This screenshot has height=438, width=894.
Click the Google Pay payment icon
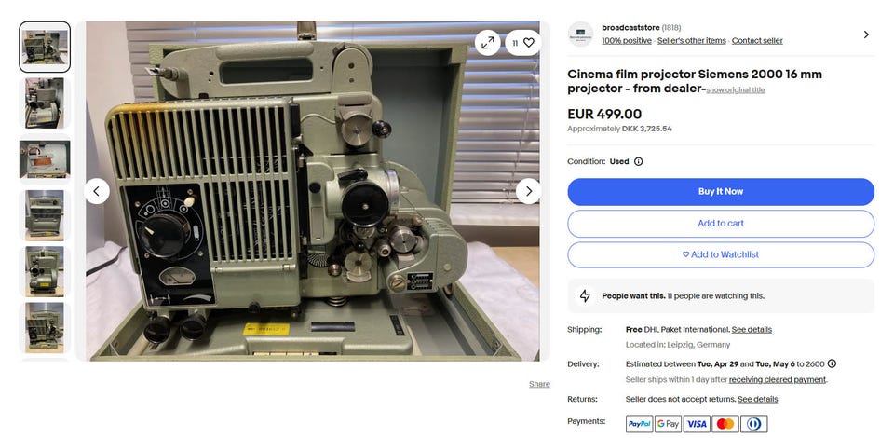click(x=669, y=424)
